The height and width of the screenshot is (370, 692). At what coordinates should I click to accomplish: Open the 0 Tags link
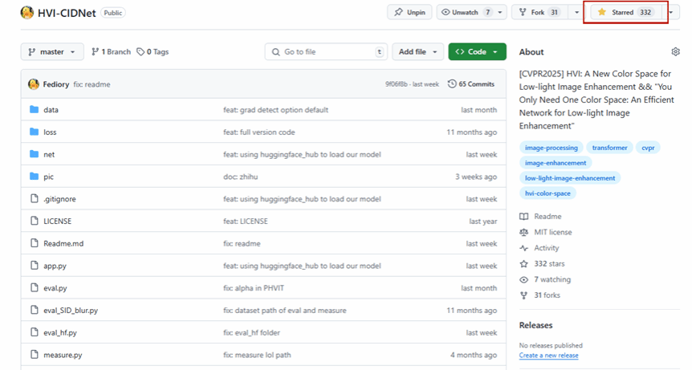tap(153, 52)
